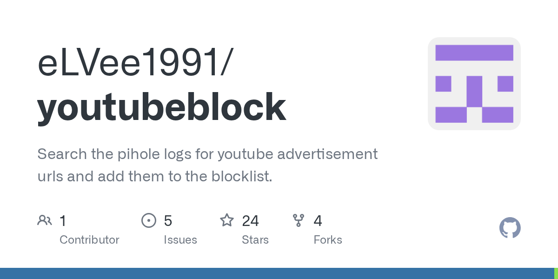The width and height of the screenshot is (558, 279).
Task: Click the forks count number 4
Action: click(318, 220)
